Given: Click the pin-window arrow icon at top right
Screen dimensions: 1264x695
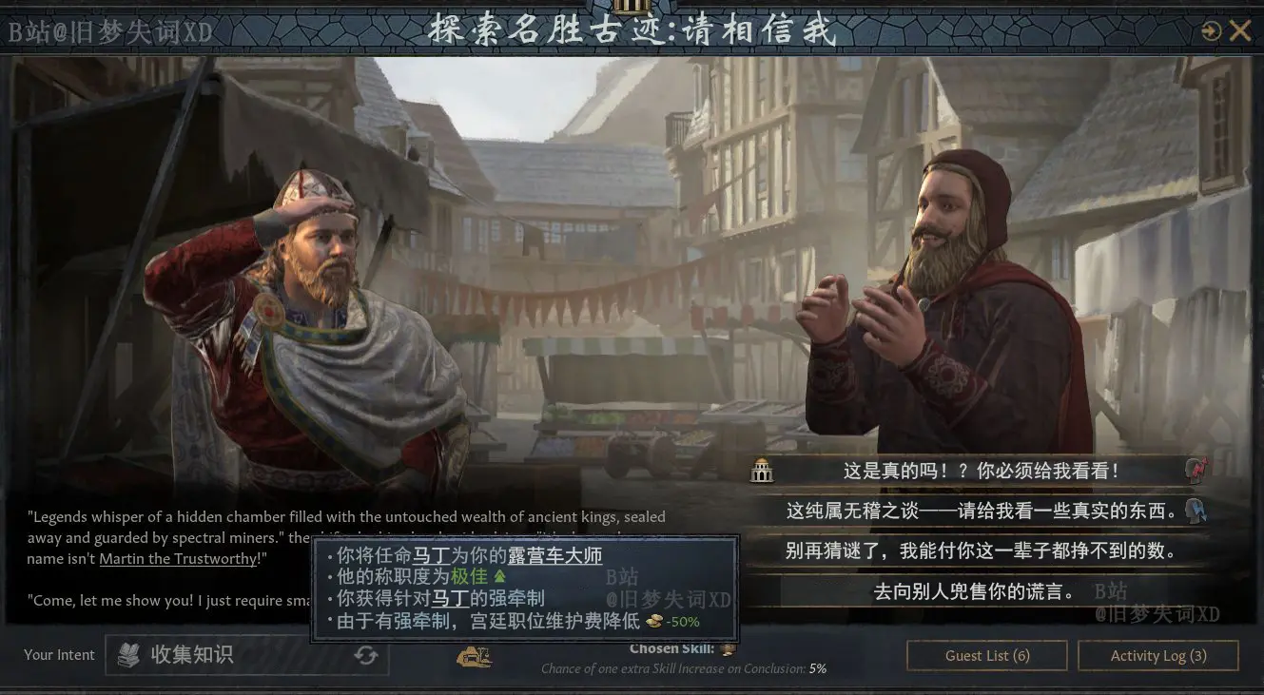Looking at the screenshot, I should [1211, 31].
